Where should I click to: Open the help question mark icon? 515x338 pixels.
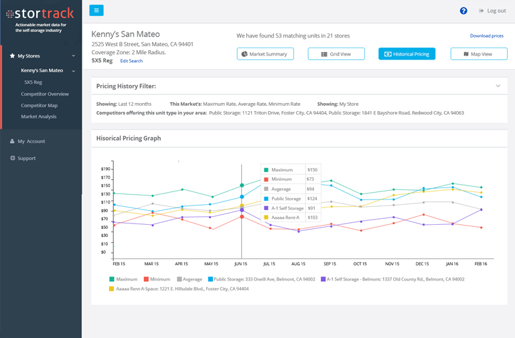(x=463, y=11)
